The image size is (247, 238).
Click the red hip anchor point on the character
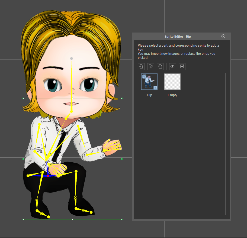pyautogui.click(x=48, y=175)
